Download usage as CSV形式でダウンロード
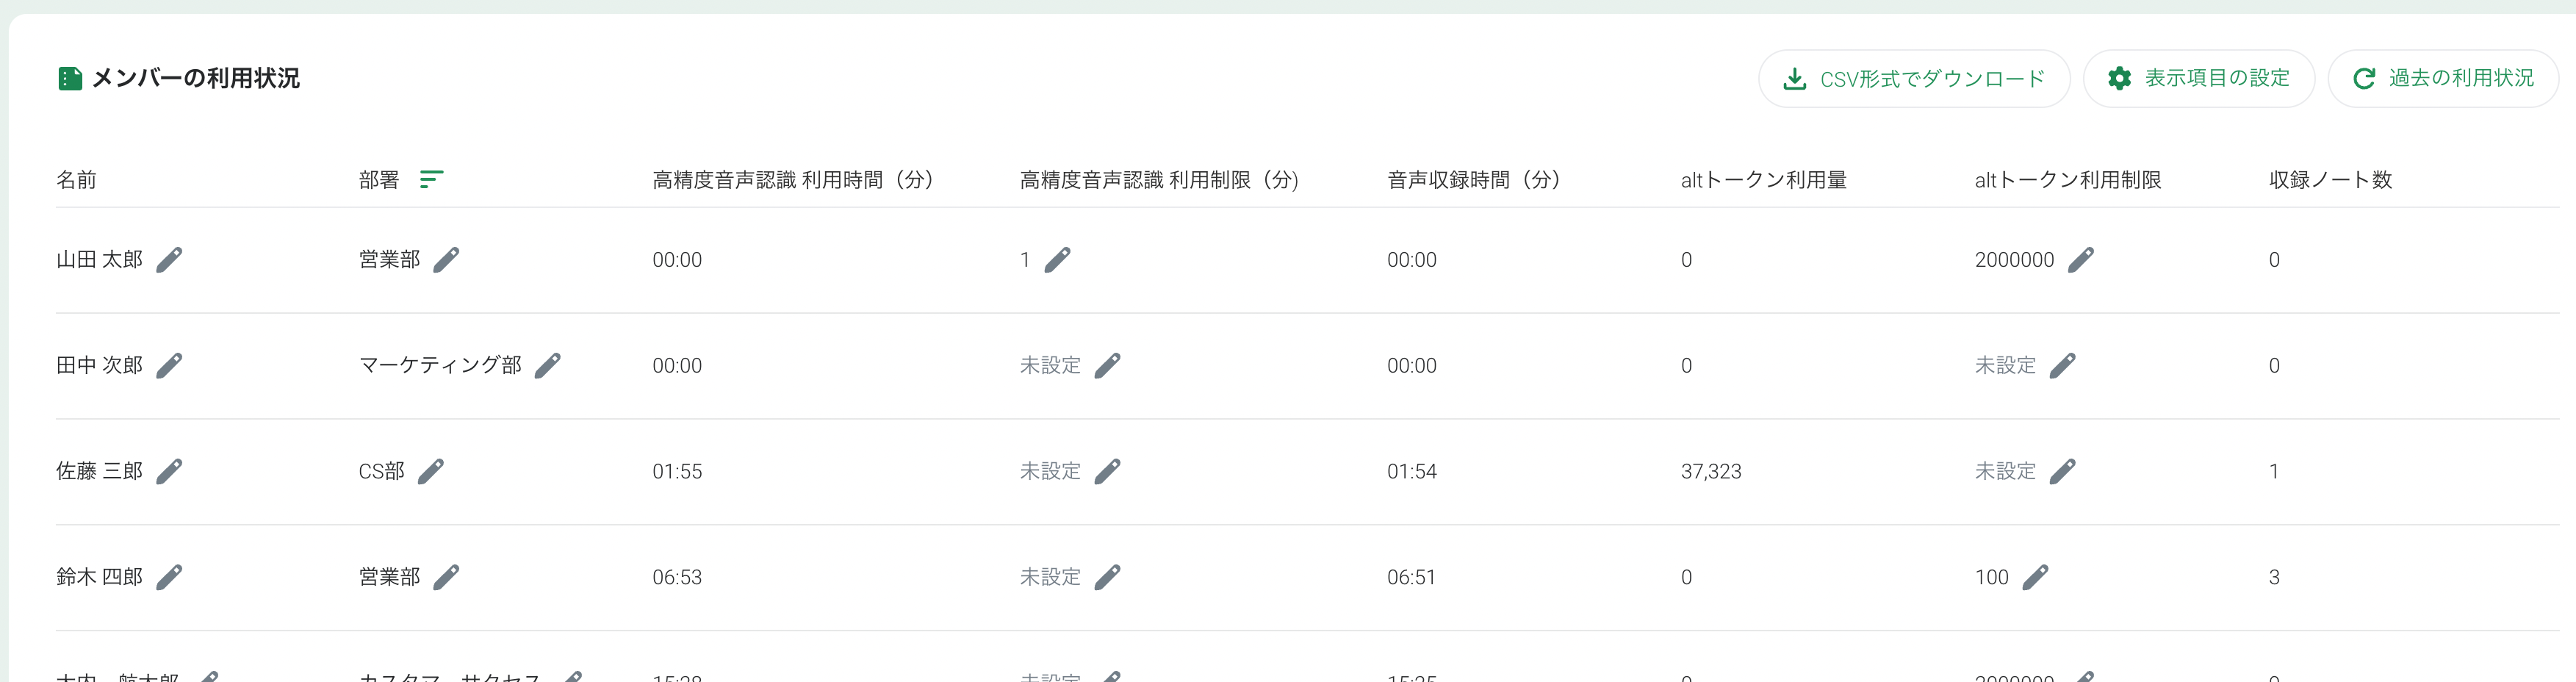The width and height of the screenshot is (2576, 682). click(1914, 78)
